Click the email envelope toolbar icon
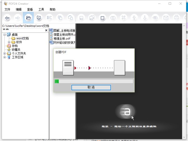Viewport: 188px width, 141px height. coord(166,18)
